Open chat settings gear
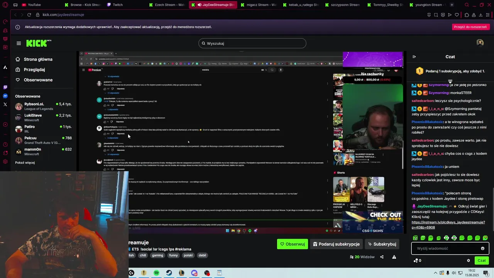The height and width of the screenshot is (278, 494). [x=469, y=261]
